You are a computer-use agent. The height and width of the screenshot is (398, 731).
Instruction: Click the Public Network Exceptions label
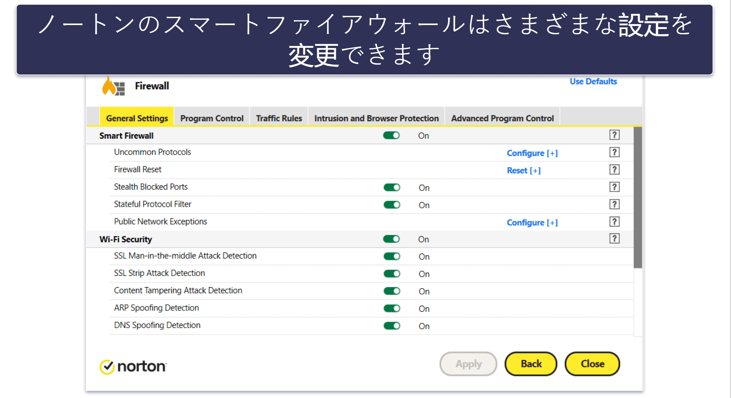pos(160,222)
